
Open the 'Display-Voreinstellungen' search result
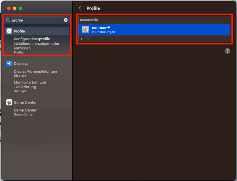click(x=35, y=73)
